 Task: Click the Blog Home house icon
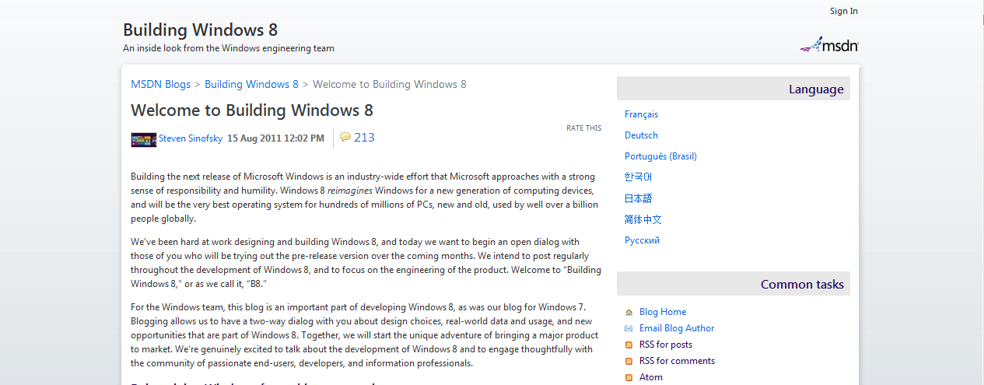629,312
